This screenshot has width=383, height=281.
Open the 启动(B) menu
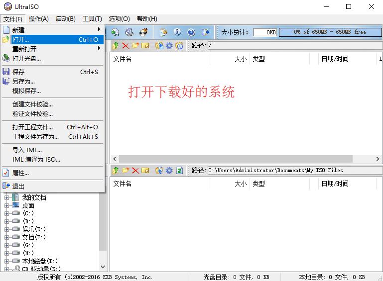(65, 19)
